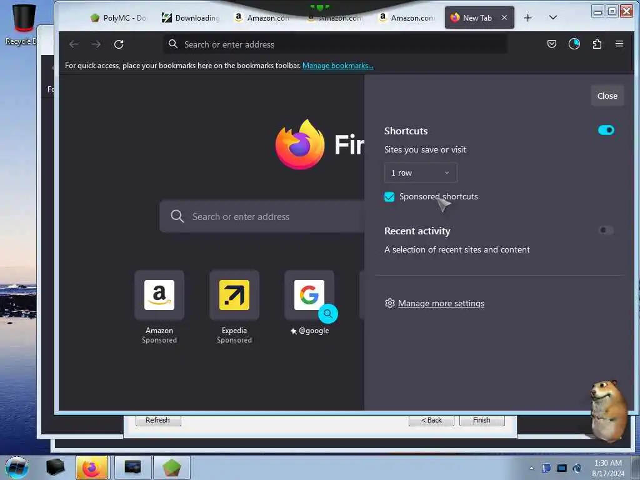Image resolution: width=640 pixels, height=480 pixels.
Task: Open the black box taskbar app
Action: coord(55,467)
